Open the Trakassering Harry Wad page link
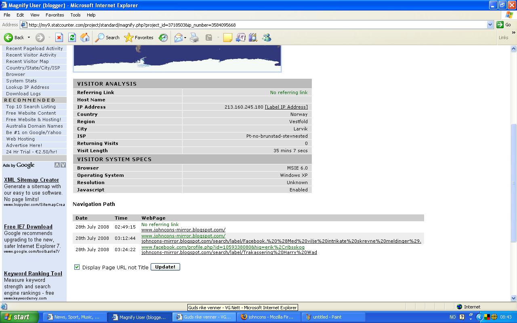The height and width of the screenshot is (323, 517). point(229,252)
